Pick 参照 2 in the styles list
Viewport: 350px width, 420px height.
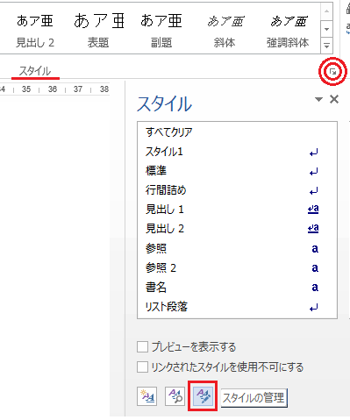pos(237,267)
